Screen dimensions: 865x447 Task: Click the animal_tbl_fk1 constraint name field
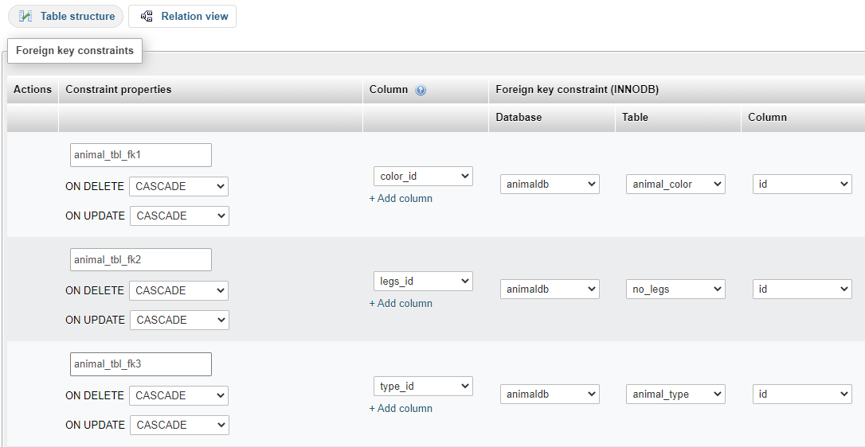pos(141,155)
